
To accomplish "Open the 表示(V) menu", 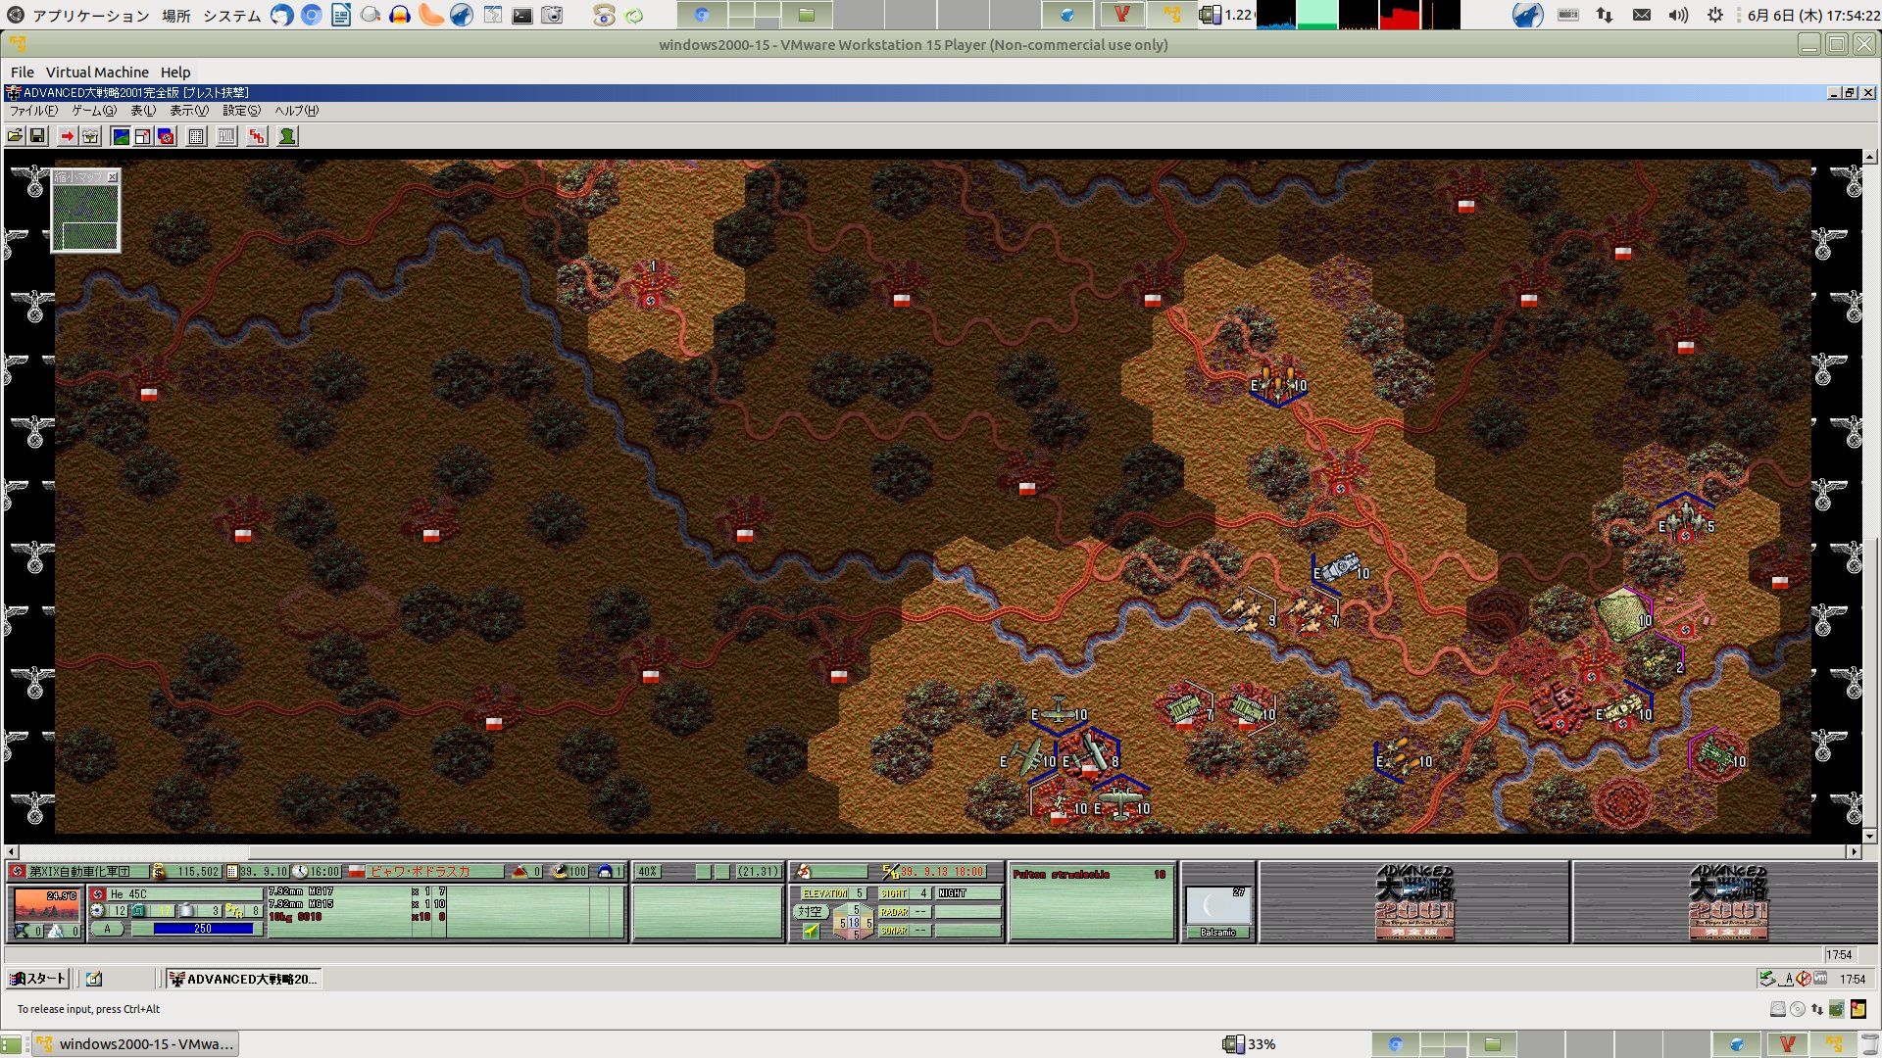I will [189, 111].
